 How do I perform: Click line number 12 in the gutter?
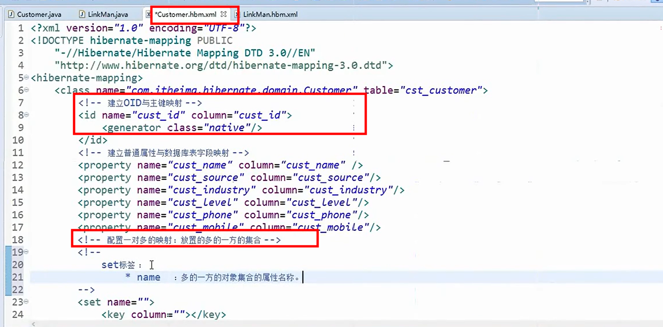click(x=18, y=165)
